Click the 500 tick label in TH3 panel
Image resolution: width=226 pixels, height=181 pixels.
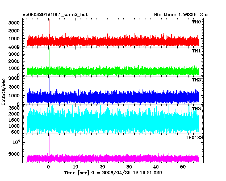point(15,132)
